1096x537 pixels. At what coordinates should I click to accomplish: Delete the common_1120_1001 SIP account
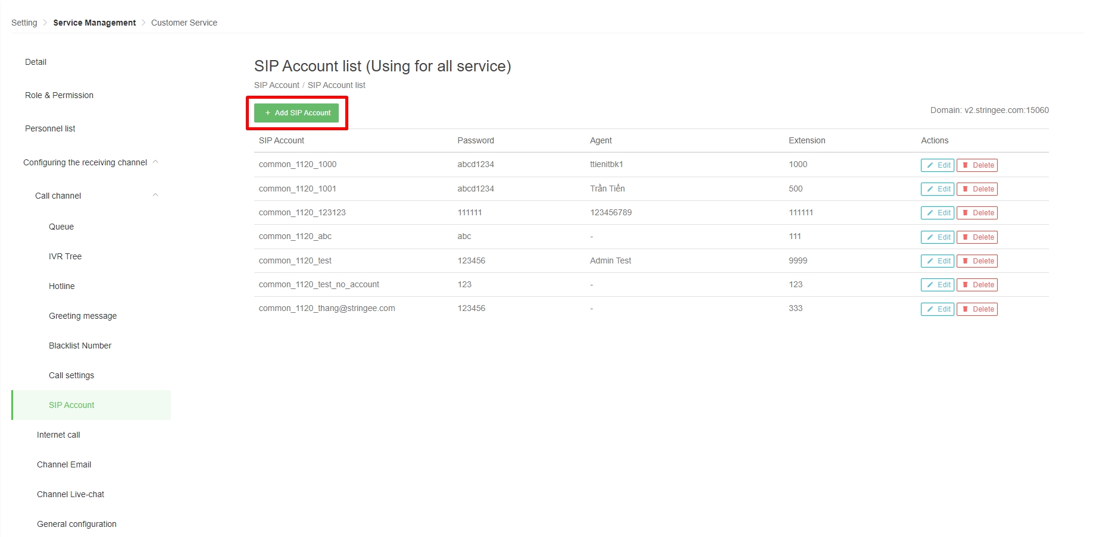click(976, 189)
